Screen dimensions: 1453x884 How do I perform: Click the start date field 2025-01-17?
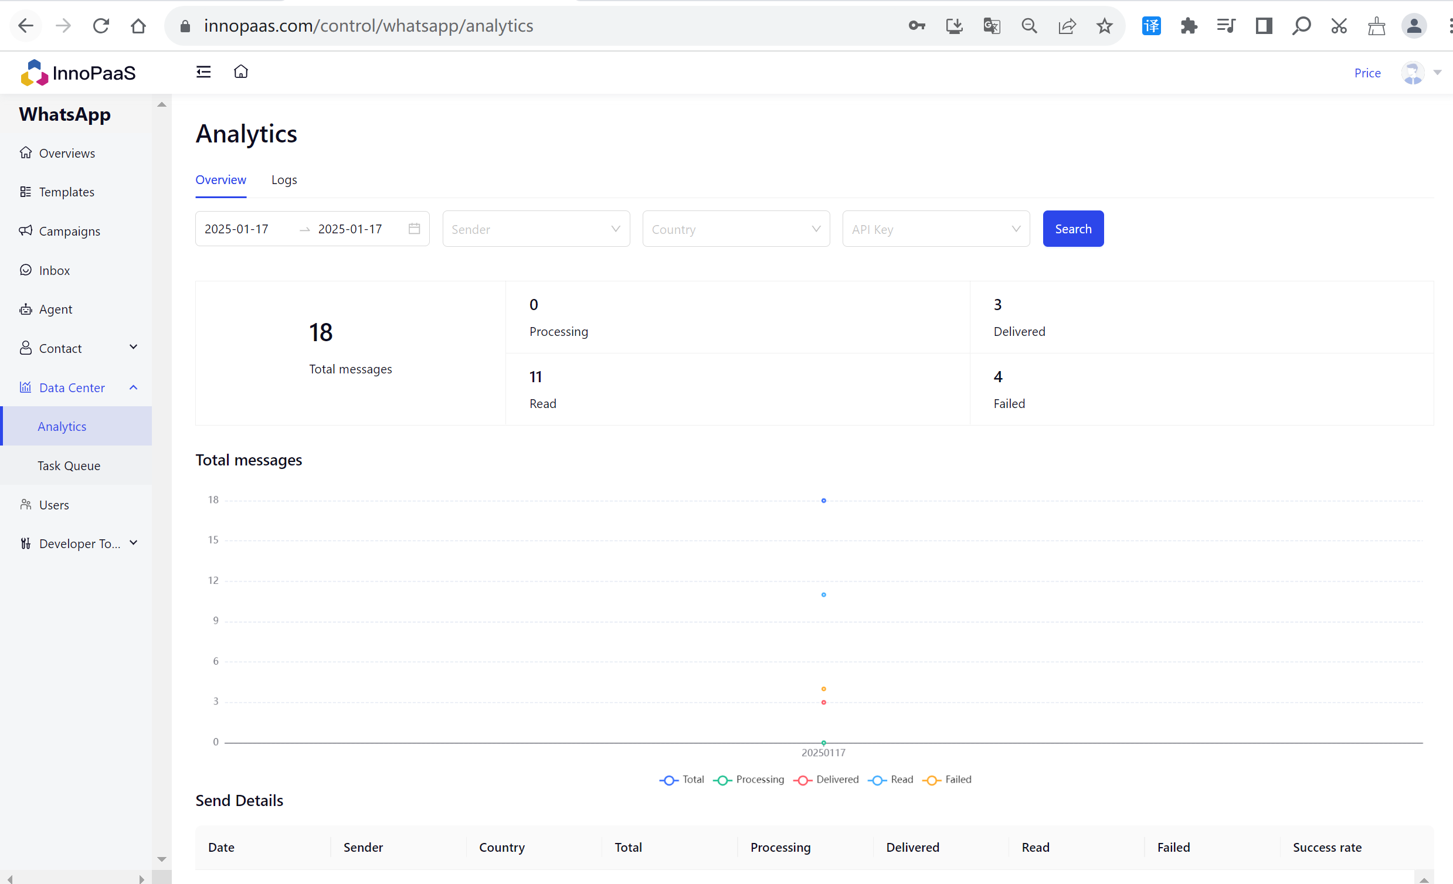click(236, 229)
